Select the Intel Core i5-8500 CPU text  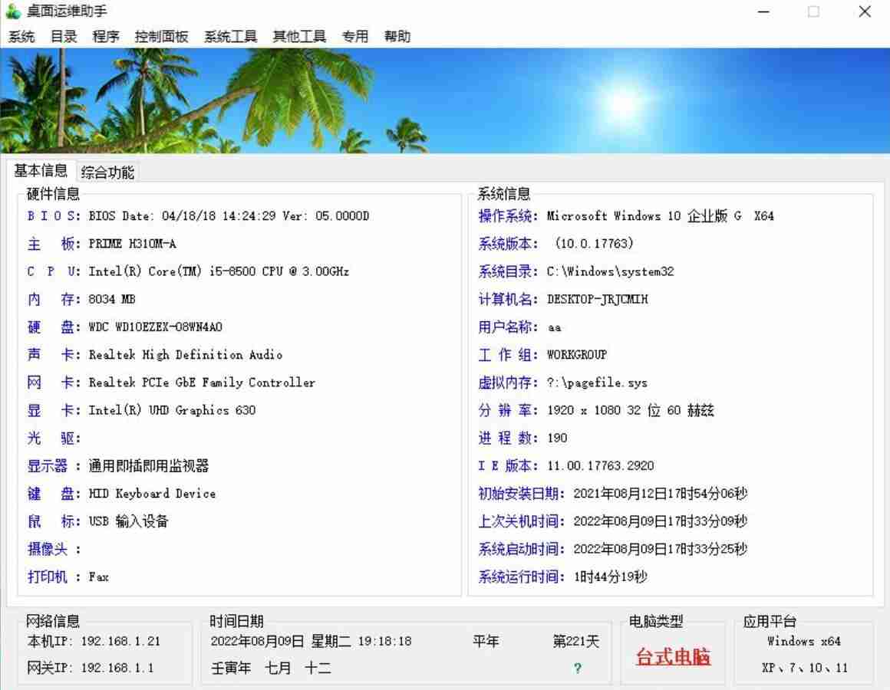pyautogui.click(x=219, y=271)
